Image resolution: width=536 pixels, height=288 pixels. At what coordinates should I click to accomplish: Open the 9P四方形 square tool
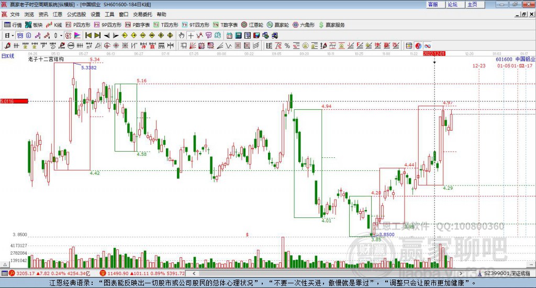coord(108,25)
